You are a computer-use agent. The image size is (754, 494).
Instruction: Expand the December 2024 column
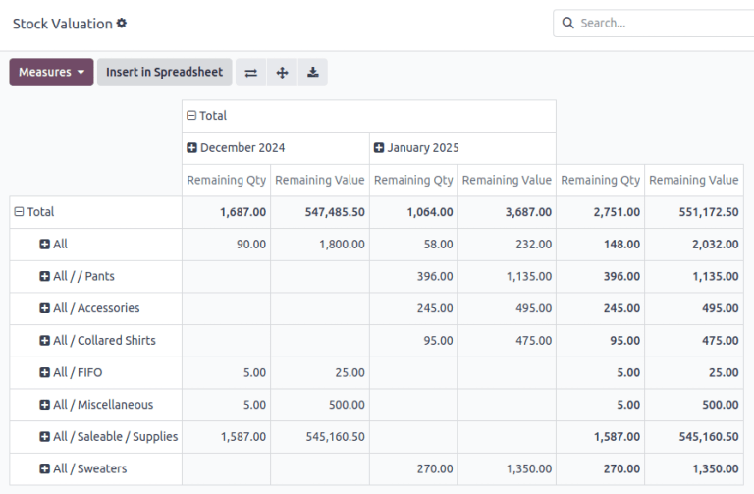pos(192,148)
